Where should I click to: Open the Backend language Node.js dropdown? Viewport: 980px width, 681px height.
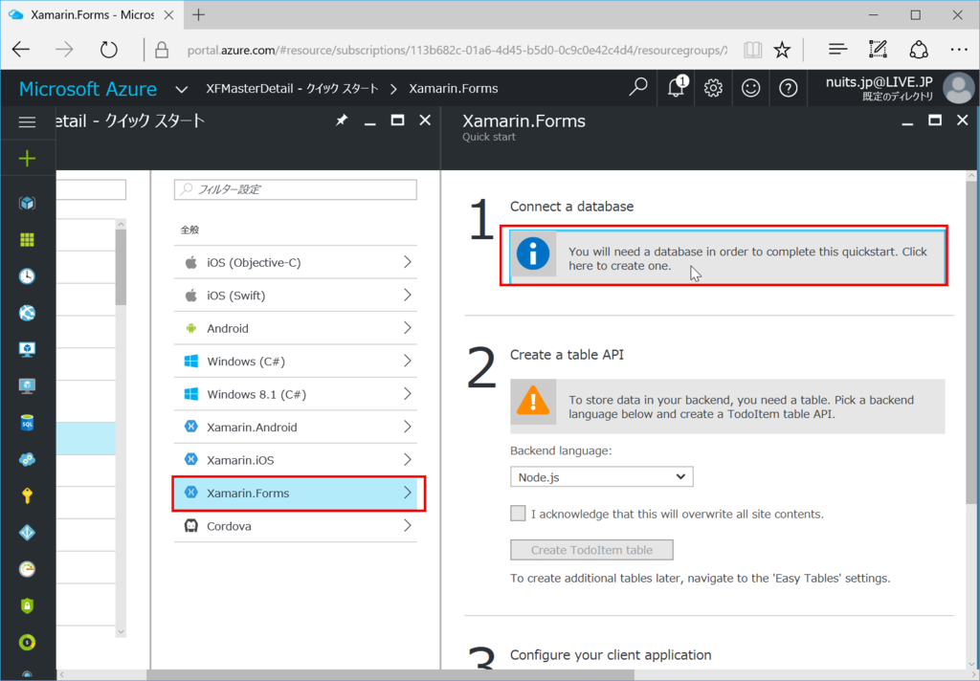coord(601,477)
